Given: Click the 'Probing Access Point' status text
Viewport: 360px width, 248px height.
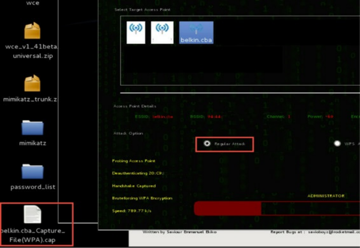Looking at the screenshot, I should click(x=134, y=161).
